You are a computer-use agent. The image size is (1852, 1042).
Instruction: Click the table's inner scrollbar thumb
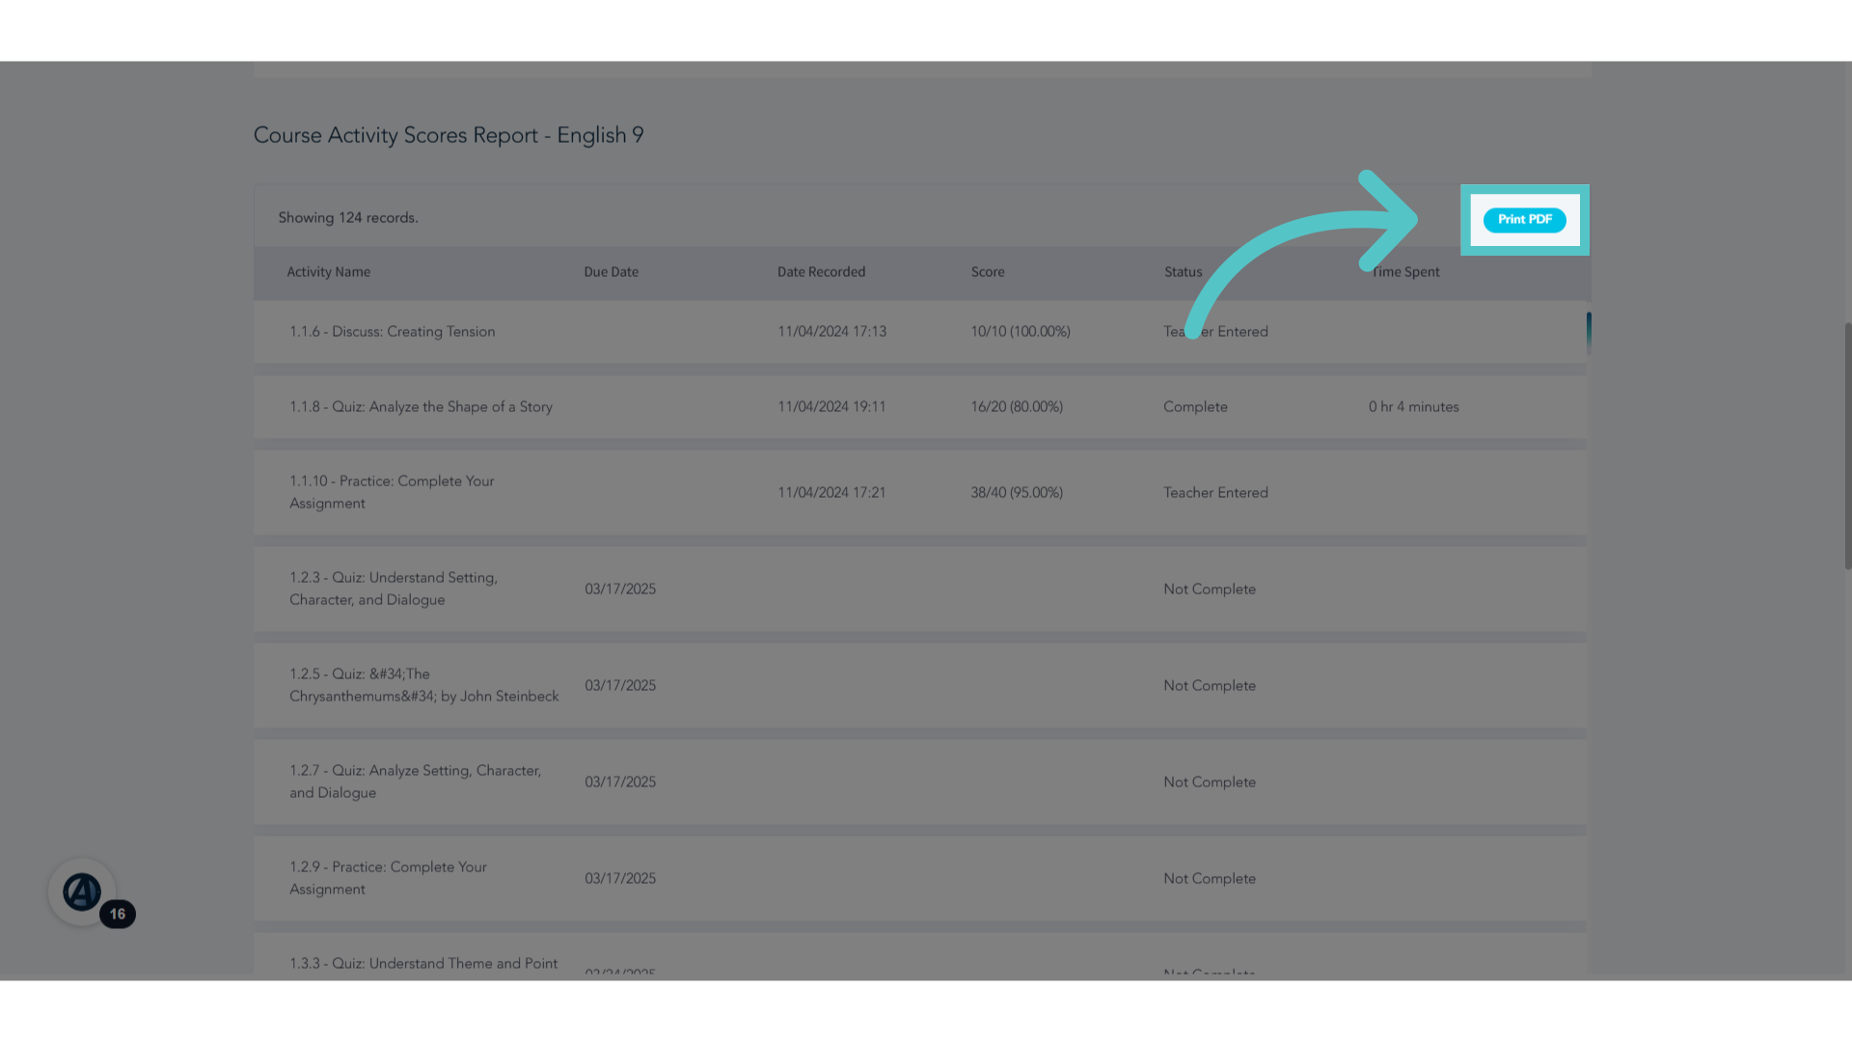tap(1589, 331)
